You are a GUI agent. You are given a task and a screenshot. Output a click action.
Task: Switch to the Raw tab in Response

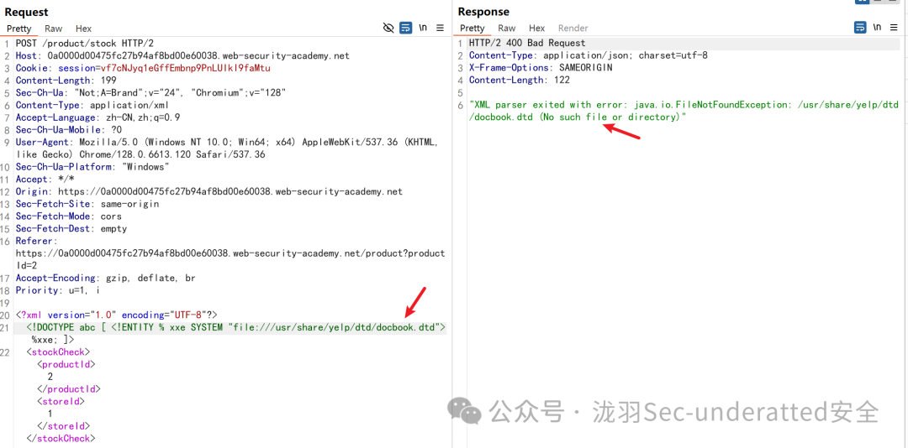tap(507, 29)
